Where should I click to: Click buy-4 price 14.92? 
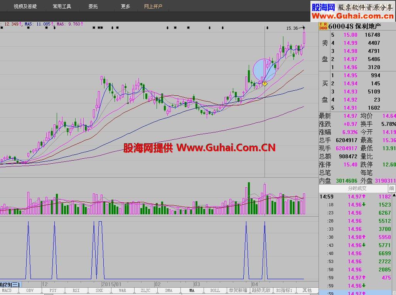[350, 100]
